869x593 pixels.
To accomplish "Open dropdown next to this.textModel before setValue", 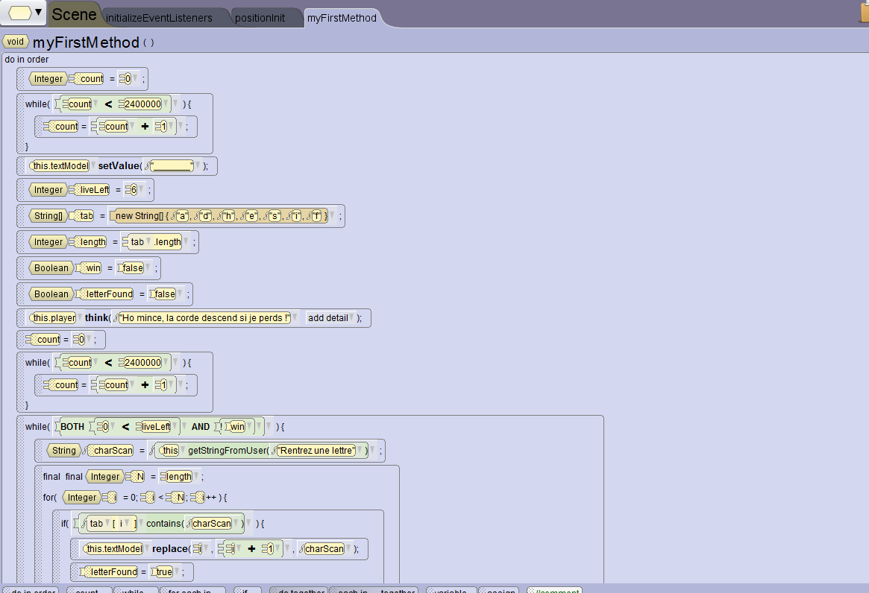I will click(x=93, y=165).
